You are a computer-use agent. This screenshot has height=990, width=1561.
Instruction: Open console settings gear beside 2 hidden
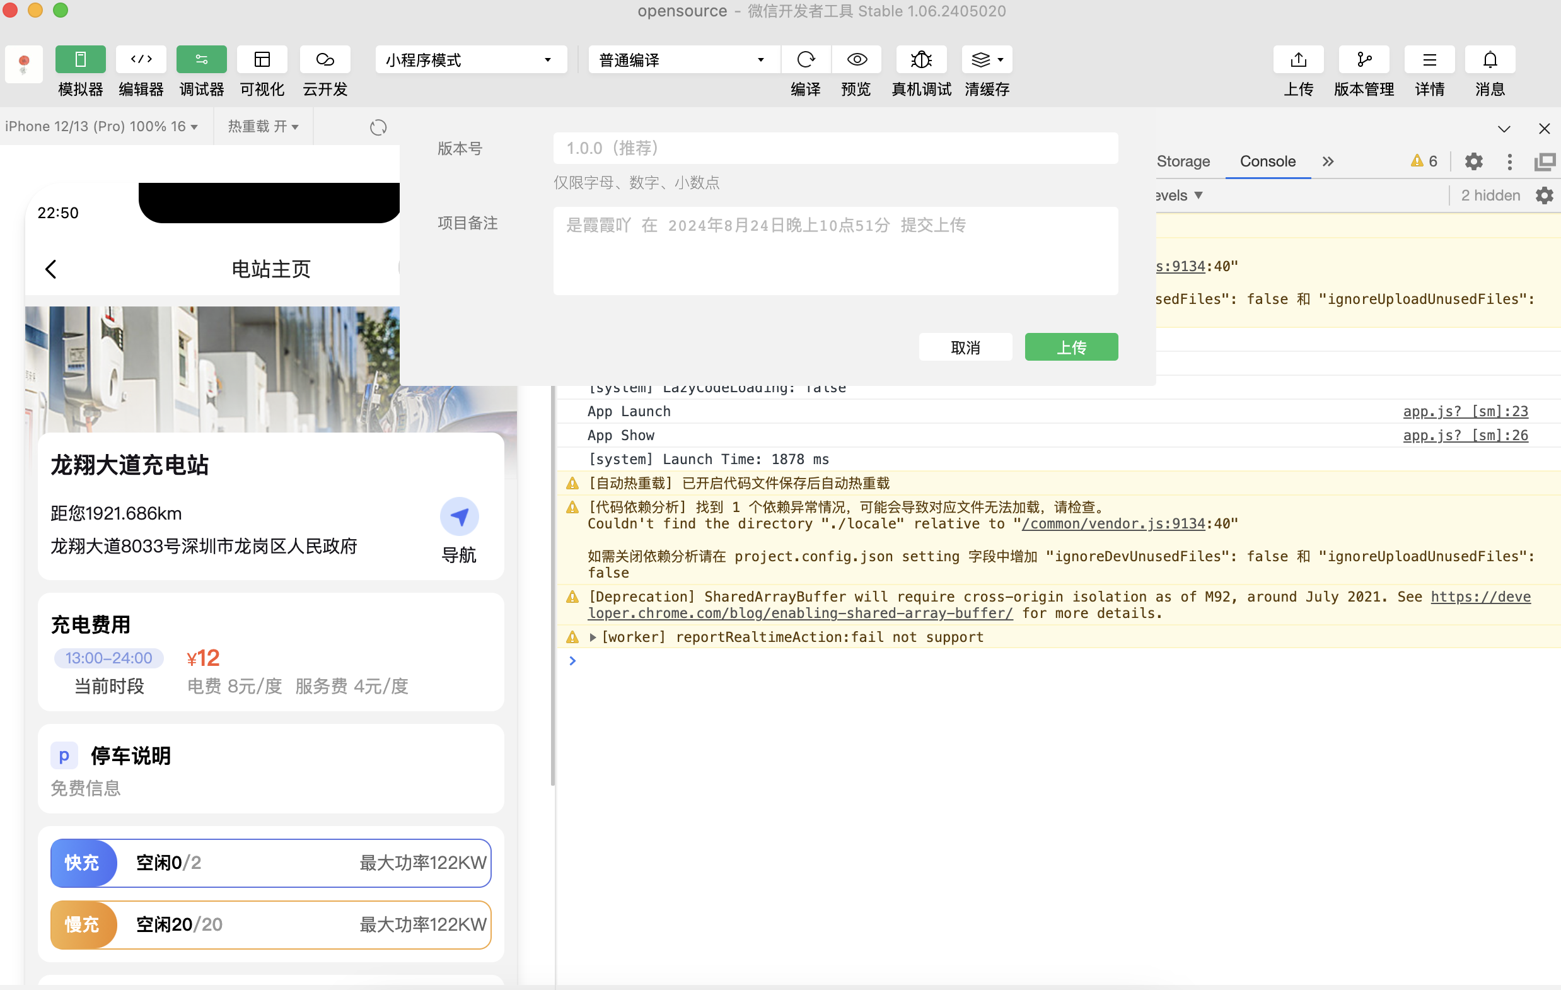coord(1544,195)
